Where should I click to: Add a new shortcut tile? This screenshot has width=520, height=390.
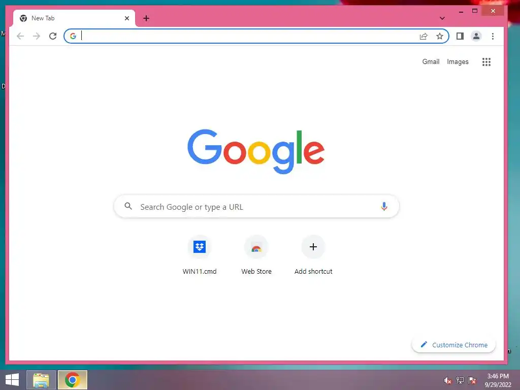[x=313, y=255]
